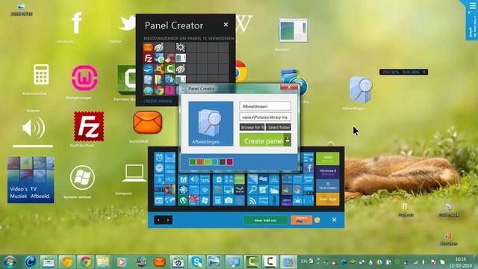Go to next add-ons page arrow
This screenshot has height=269, width=478.
coord(168,220)
